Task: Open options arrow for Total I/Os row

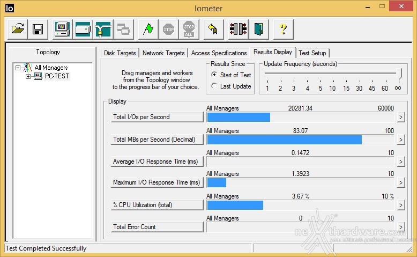Action: click(x=401, y=117)
